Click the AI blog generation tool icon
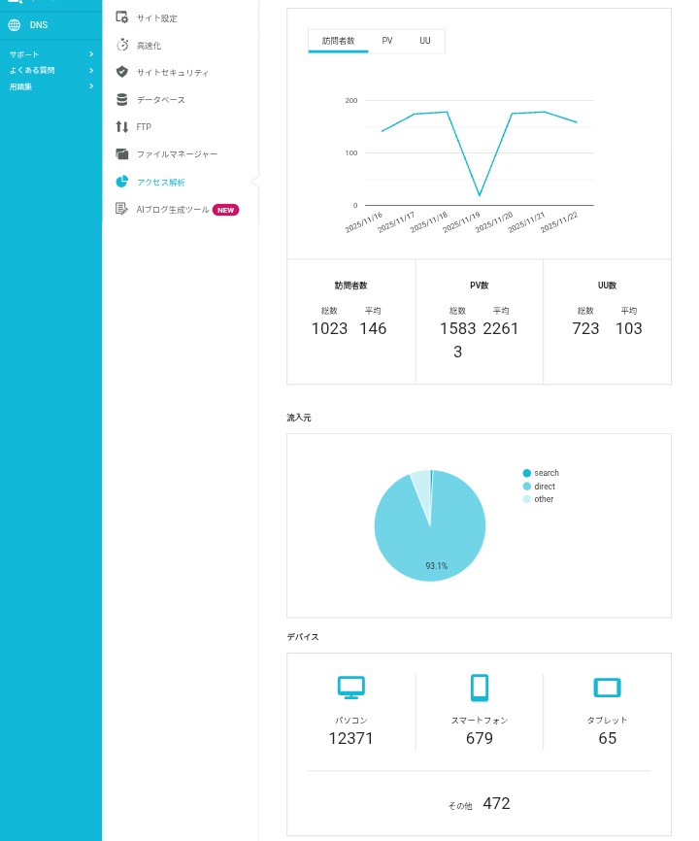Screen dimensions: 699x841 tap(121, 209)
